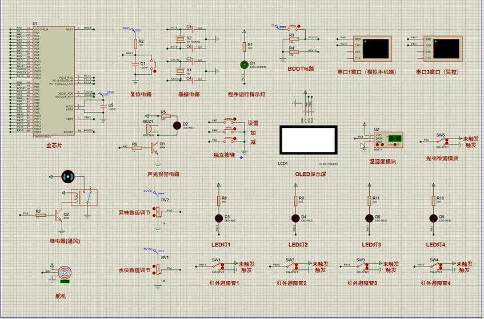Click the 复位电路 label

[141, 94]
